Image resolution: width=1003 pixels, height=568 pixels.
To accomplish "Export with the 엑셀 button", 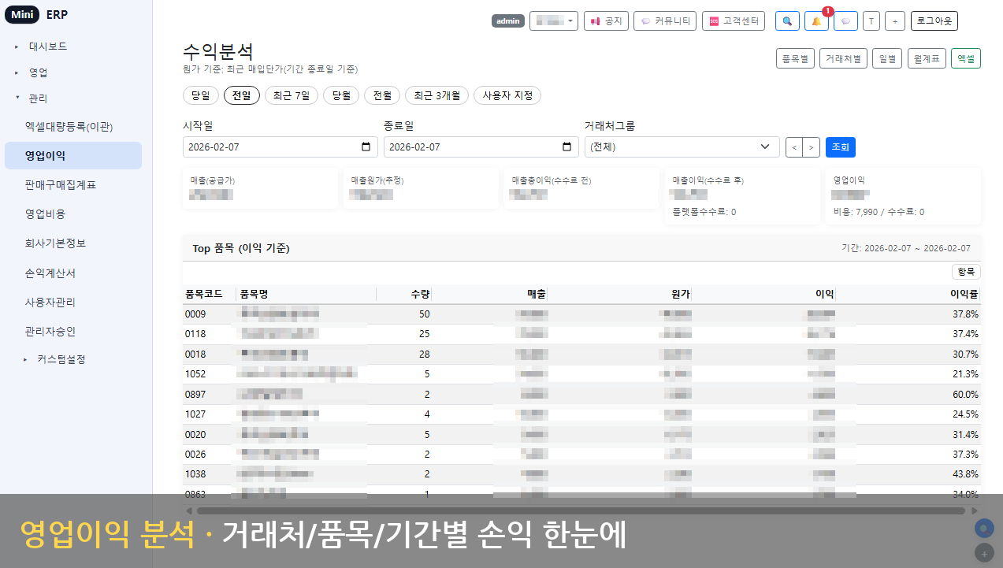I will click(966, 59).
